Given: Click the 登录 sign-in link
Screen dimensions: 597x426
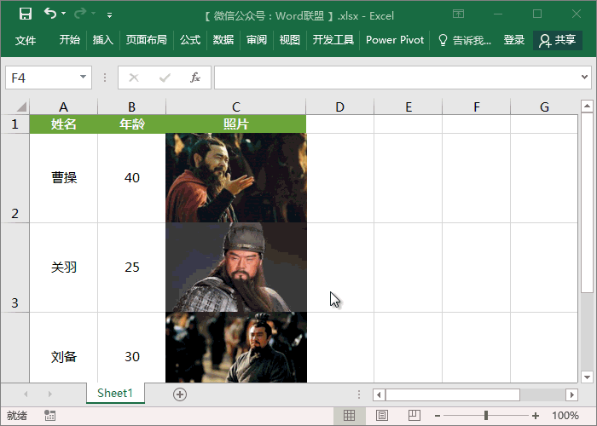Looking at the screenshot, I should (514, 40).
